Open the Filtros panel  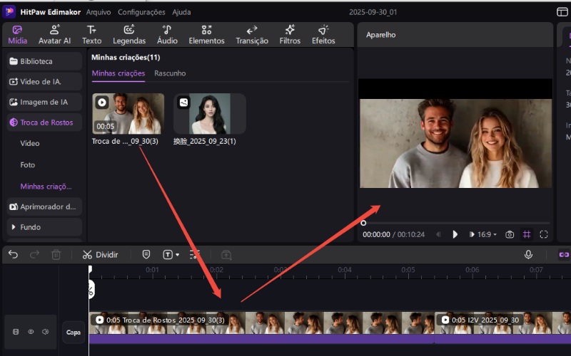click(x=290, y=34)
